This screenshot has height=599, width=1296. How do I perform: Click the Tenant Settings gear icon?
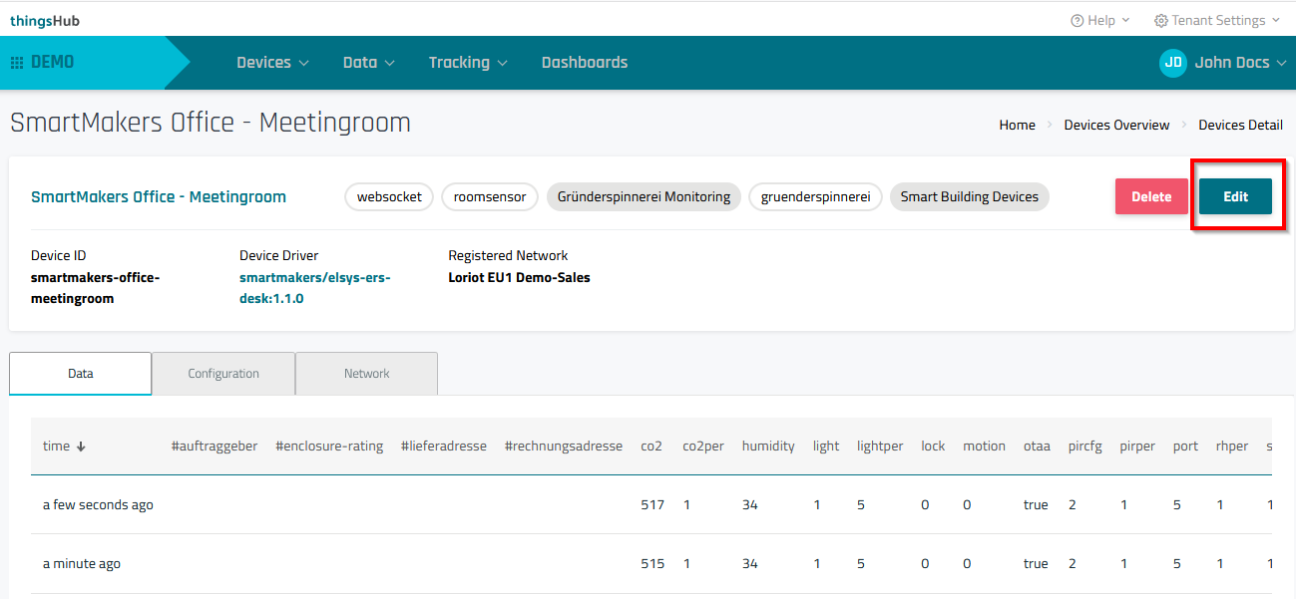pyautogui.click(x=1160, y=21)
